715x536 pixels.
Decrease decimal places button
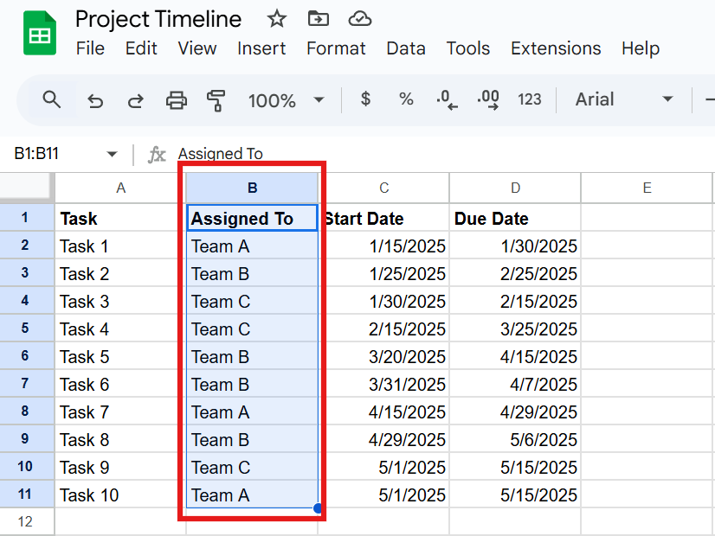pyautogui.click(x=447, y=100)
